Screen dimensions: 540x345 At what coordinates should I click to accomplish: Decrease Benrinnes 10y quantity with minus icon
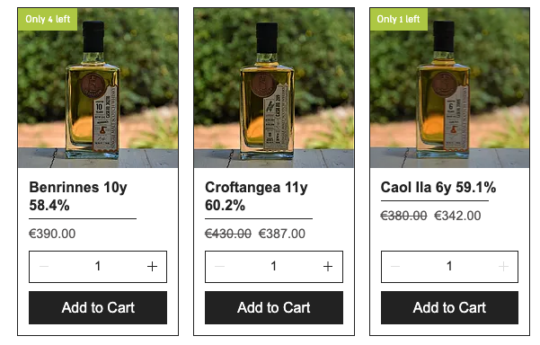click(44, 267)
